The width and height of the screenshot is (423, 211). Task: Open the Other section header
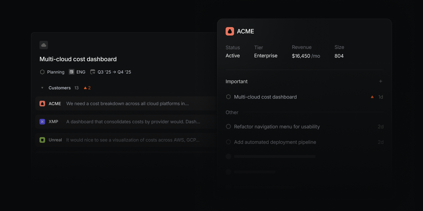[x=232, y=112]
